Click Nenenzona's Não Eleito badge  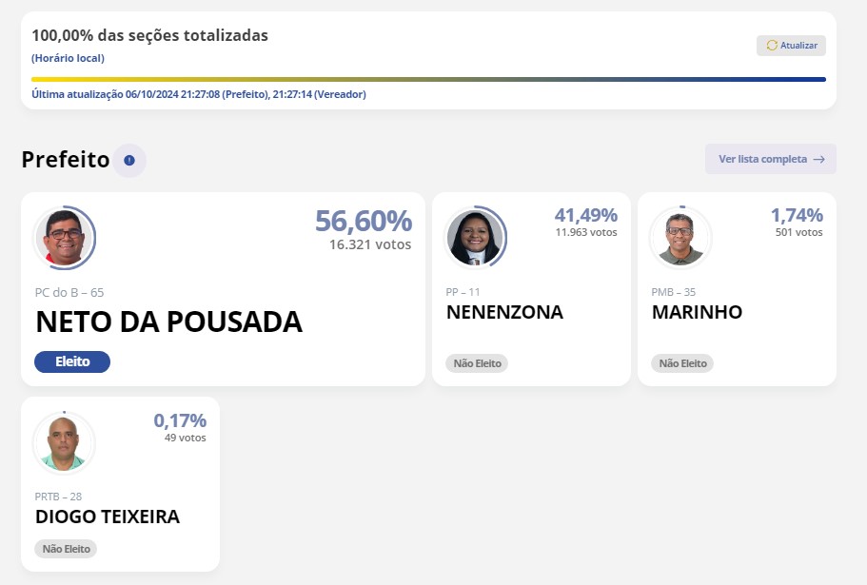click(x=477, y=363)
